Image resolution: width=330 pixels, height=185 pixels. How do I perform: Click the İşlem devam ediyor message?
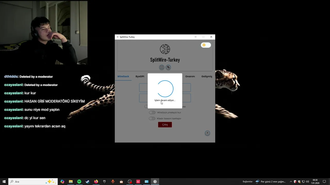(165, 100)
